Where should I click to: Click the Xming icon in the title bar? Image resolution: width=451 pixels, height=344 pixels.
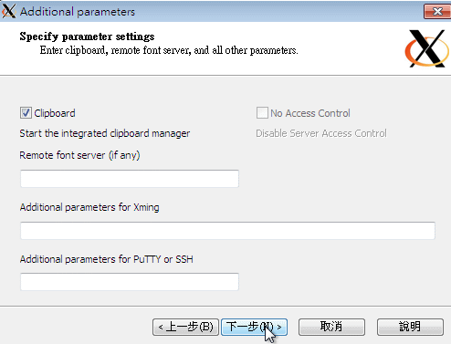tap(8, 11)
